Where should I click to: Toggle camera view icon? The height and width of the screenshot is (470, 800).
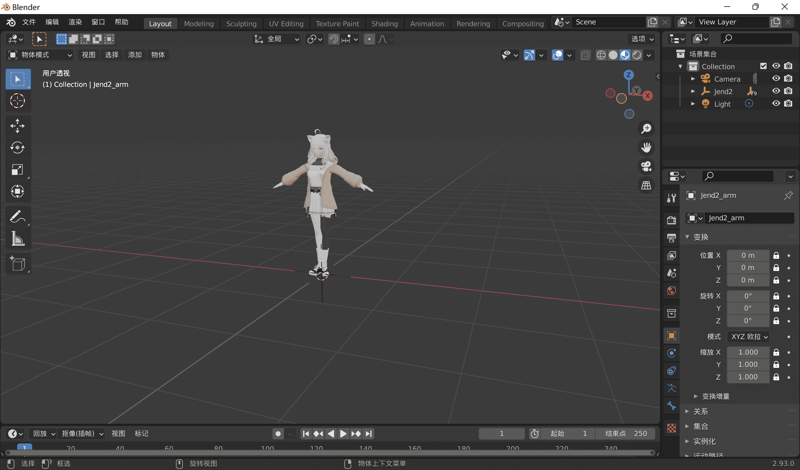(646, 166)
